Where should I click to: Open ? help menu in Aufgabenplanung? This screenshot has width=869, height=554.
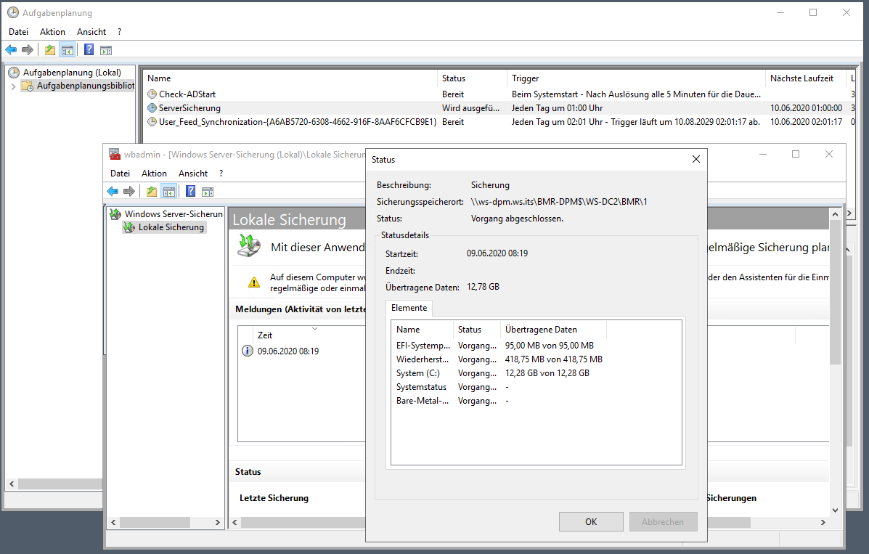119,32
